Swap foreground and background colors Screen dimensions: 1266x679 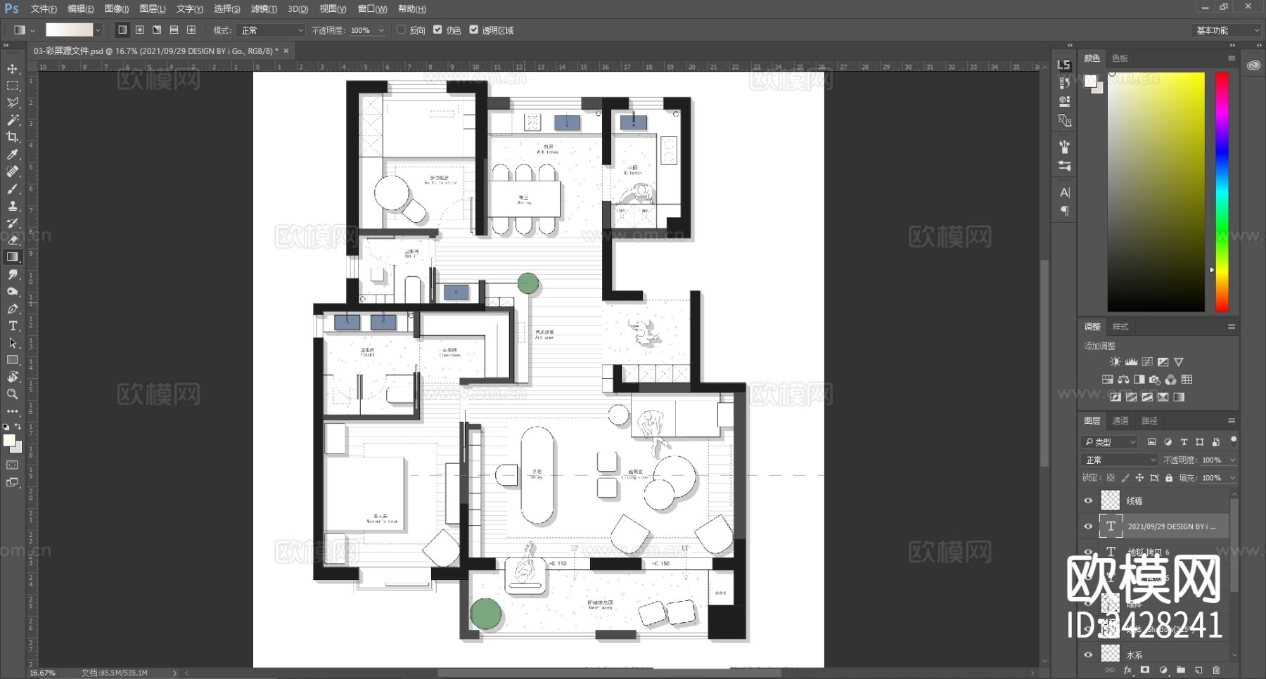click(x=18, y=427)
